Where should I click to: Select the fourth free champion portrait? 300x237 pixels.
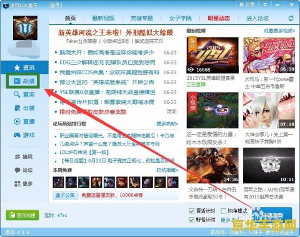[x=96, y=182]
